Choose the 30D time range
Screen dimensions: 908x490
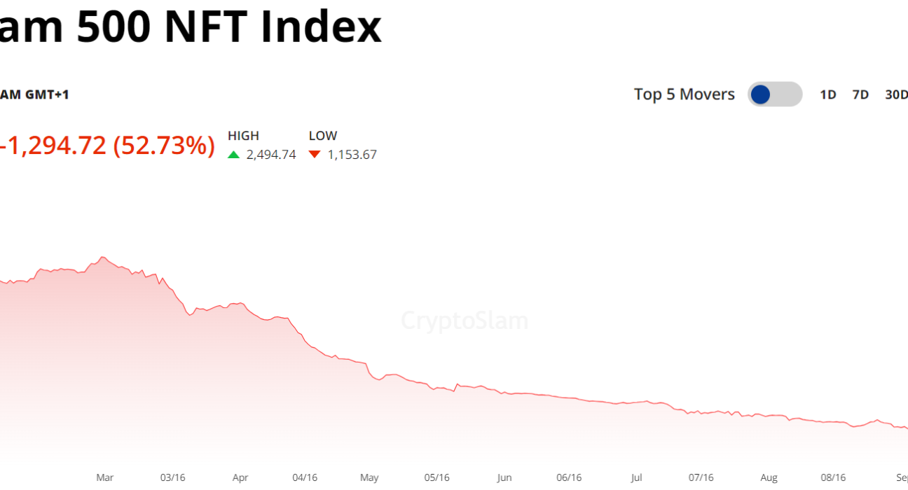[x=896, y=94]
